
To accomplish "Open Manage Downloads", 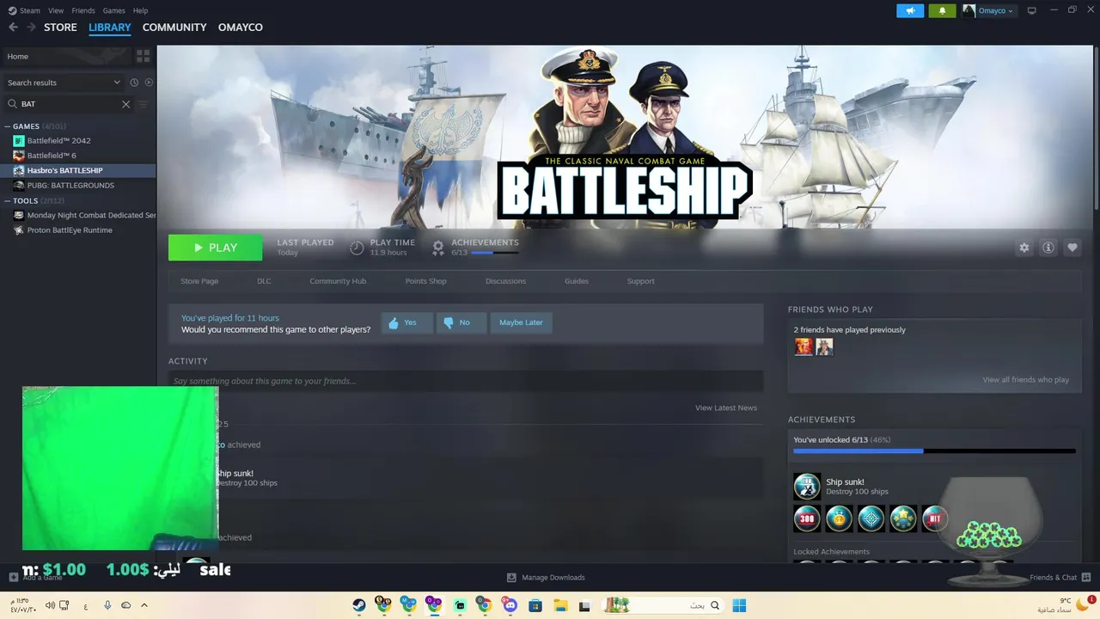I will click(546, 578).
